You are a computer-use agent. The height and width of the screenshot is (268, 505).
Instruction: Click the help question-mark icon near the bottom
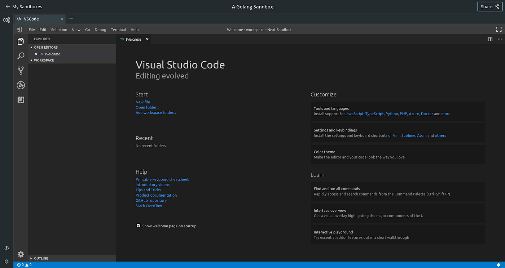pos(6,248)
